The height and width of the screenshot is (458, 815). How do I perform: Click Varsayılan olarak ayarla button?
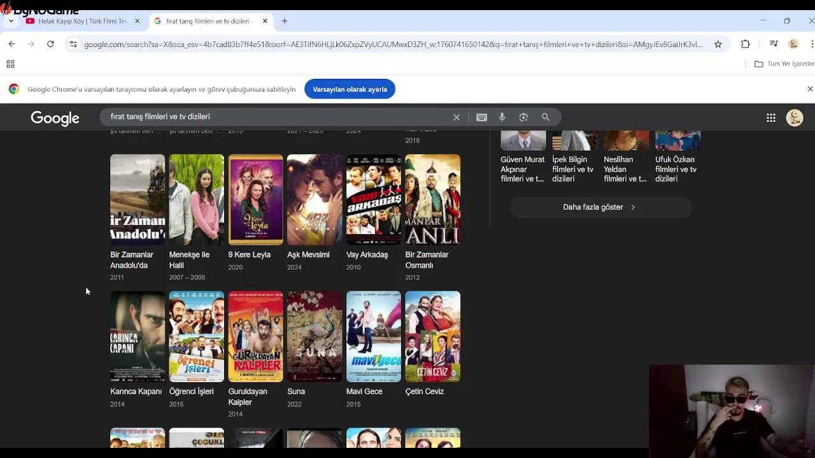(350, 89)
